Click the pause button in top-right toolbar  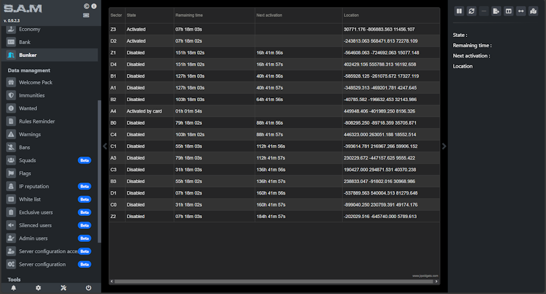pyautogui.click(x=459, y=11)
